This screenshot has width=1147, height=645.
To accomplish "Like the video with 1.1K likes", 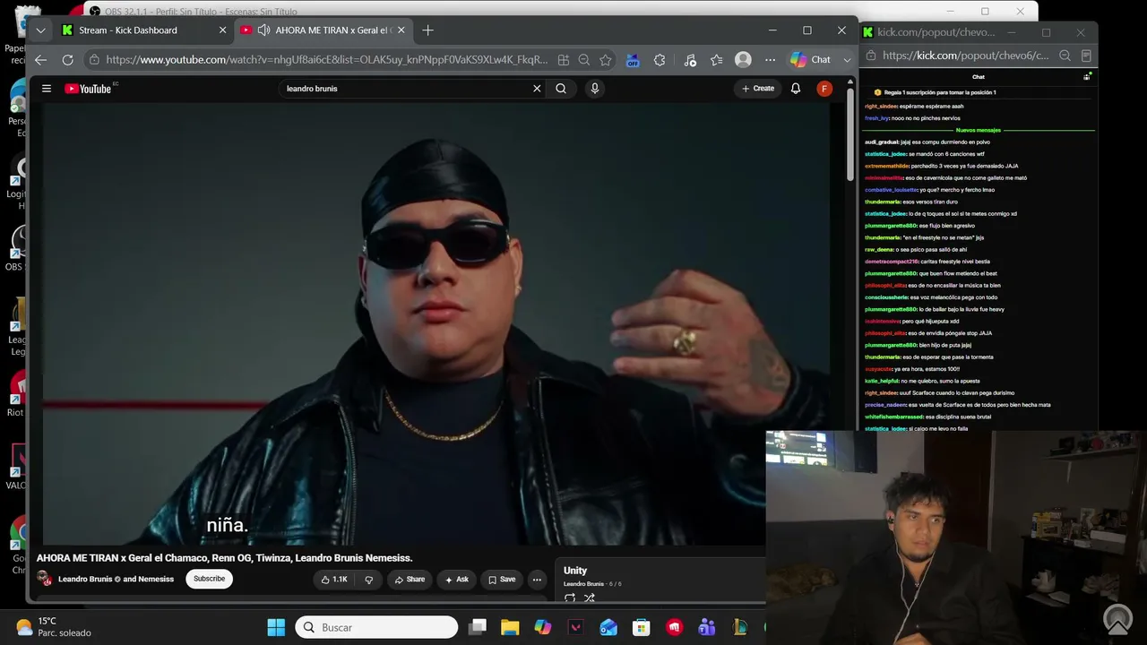I will pyautogui.click(x=333, y=580).
